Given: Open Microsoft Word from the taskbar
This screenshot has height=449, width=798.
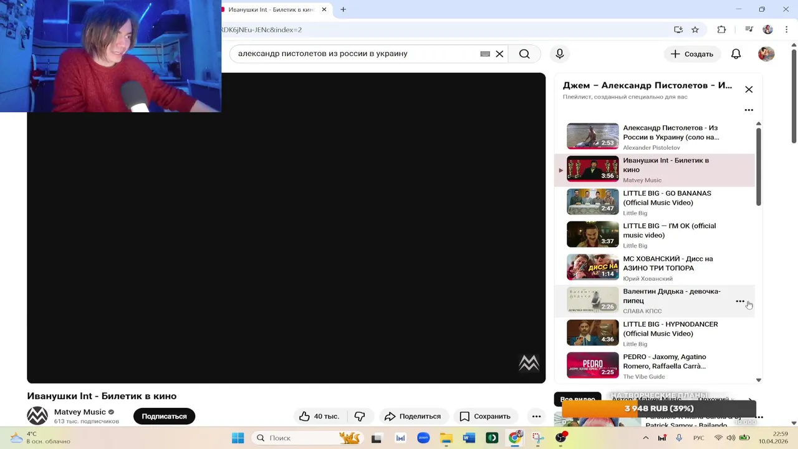Looking at the screenshot, I should [469, 438].
